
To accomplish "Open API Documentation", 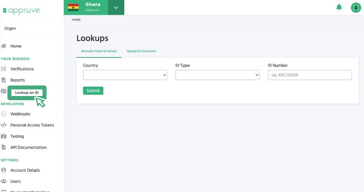I will (28, 148).
